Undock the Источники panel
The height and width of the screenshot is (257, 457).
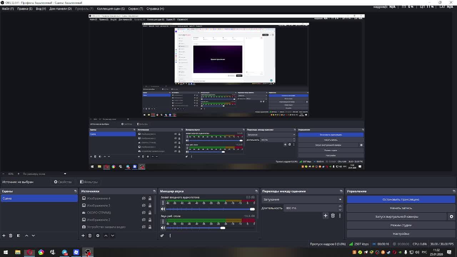point(154,191)
